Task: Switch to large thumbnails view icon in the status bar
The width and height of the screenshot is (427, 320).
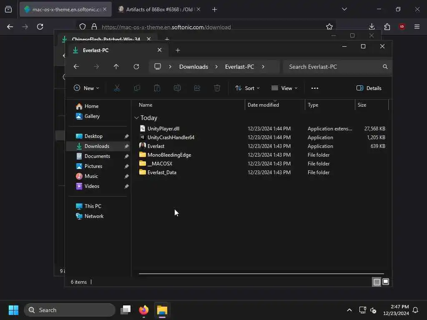Action: click(386, 282)
